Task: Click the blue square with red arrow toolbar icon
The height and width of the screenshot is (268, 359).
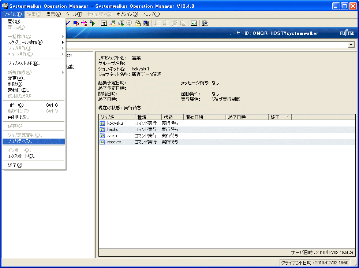Action: point(76,23)
